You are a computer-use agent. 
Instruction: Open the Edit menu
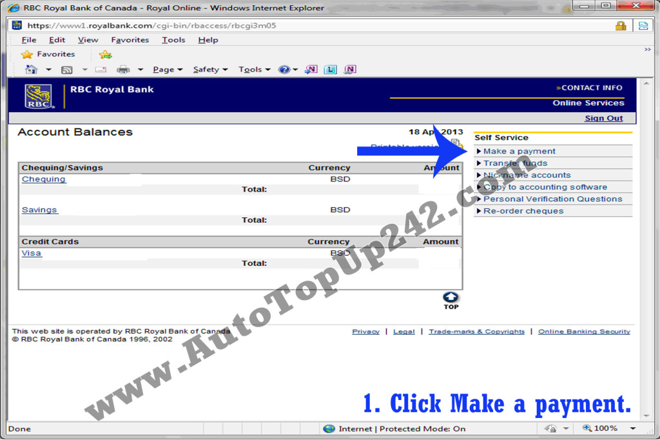(x=57, y=40)
